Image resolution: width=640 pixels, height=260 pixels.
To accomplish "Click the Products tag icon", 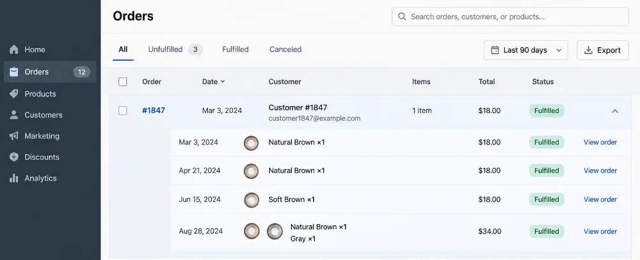I will (x=14, y=94).
